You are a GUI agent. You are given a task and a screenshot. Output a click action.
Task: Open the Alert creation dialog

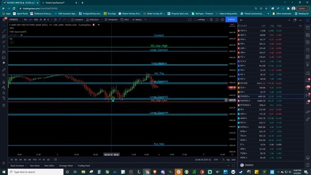[125, 19]
